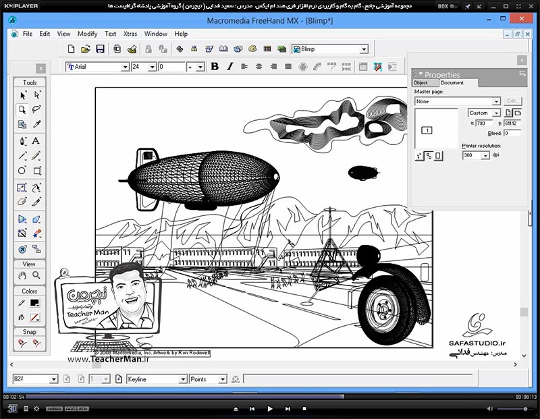Set justified text alignment
Viewport: 540px width, 419px height.
288,66
